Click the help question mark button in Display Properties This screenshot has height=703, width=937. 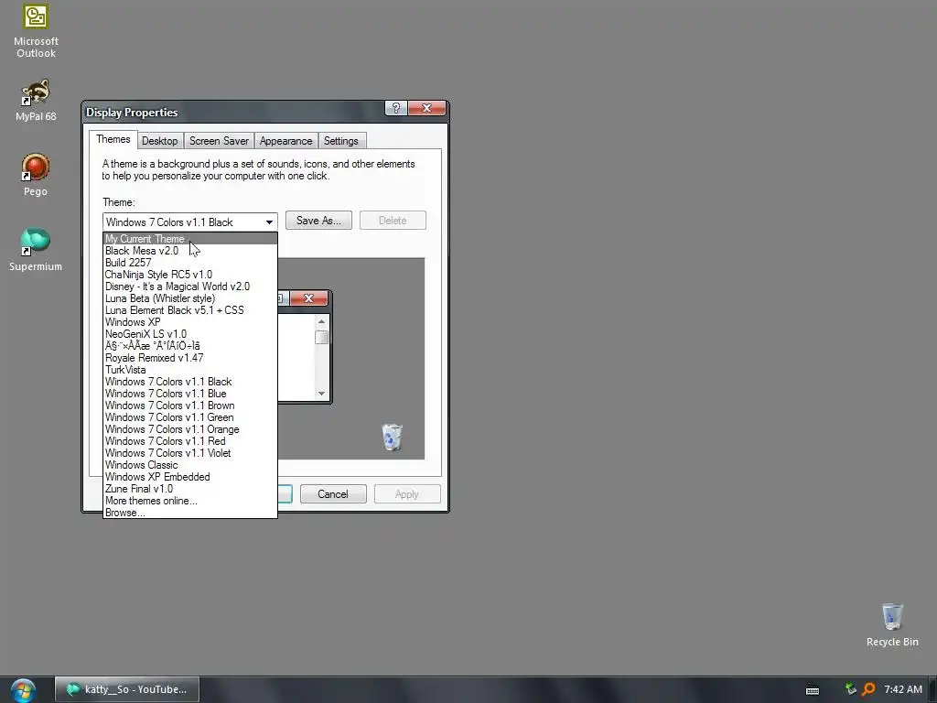[x=395, y=108]
